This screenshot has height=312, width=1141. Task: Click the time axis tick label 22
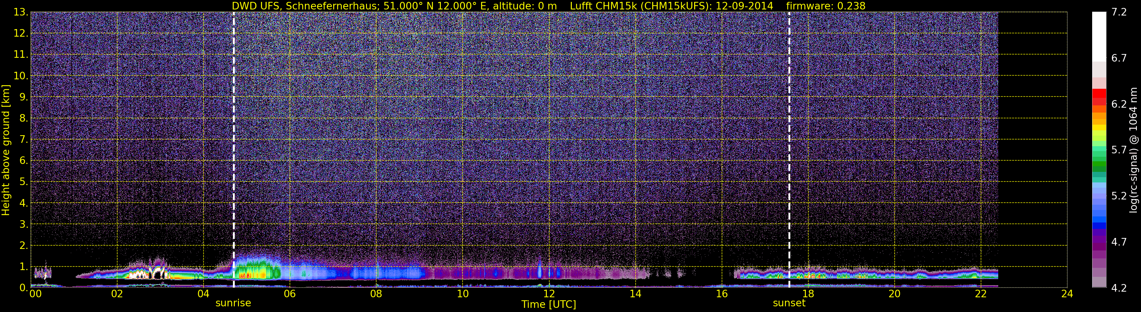tap(981, 294)
